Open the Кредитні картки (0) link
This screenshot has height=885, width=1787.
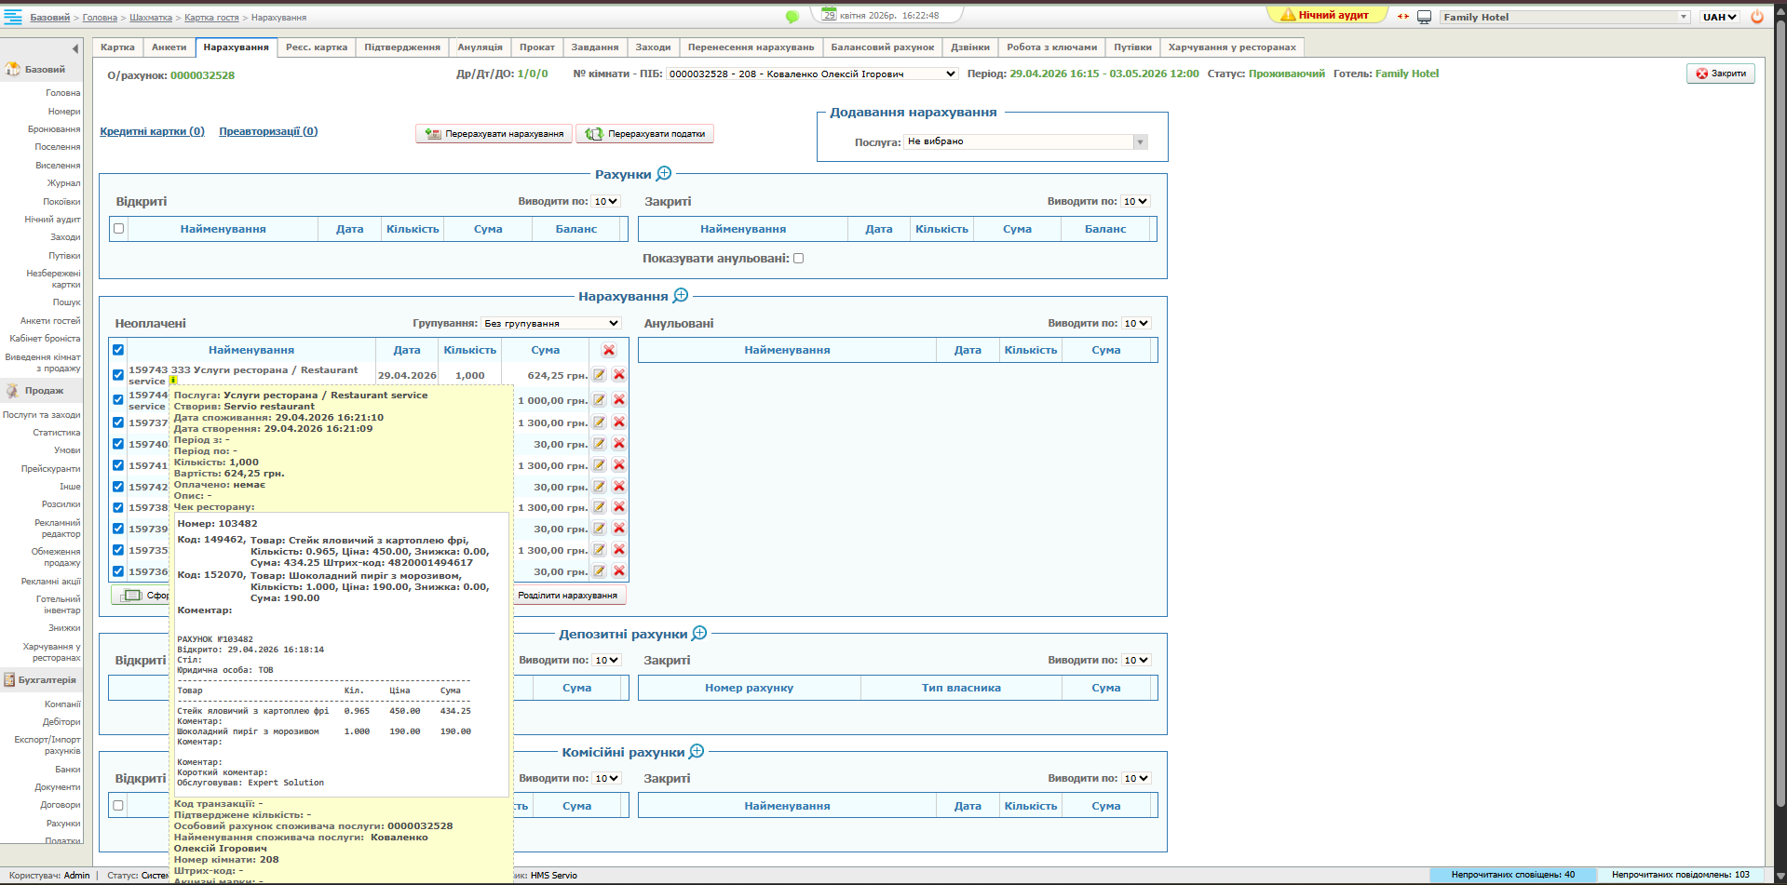click(152, 131)
